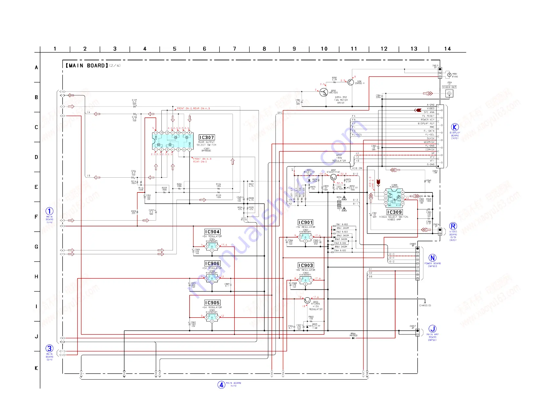Viewport: 551px width, 414px height.
Task: Click the CN316 connector near Video Board
Action: pos(440,231)
